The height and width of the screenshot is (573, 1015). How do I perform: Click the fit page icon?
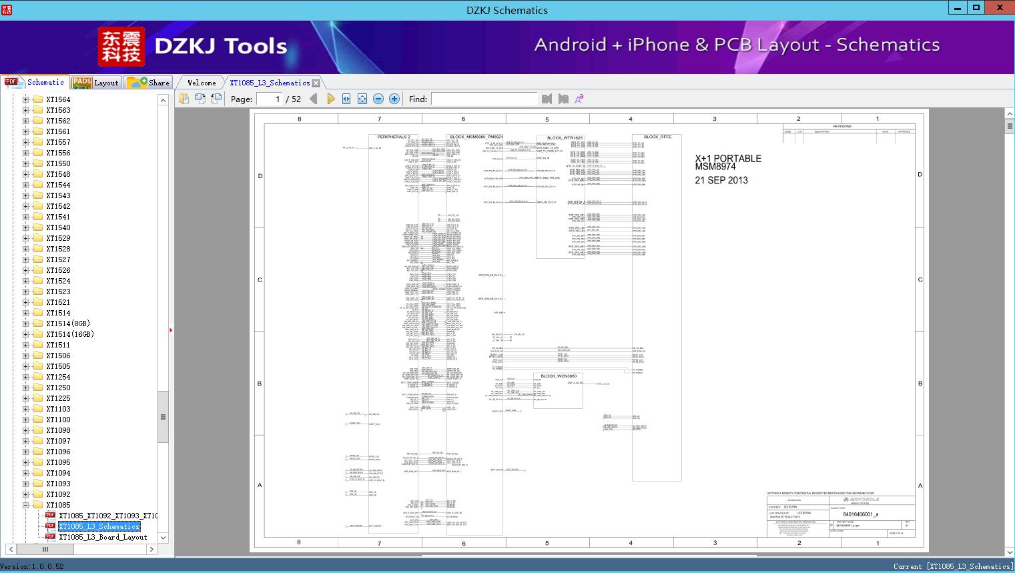tap(362, 99)
